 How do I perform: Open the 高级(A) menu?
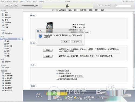35,2
